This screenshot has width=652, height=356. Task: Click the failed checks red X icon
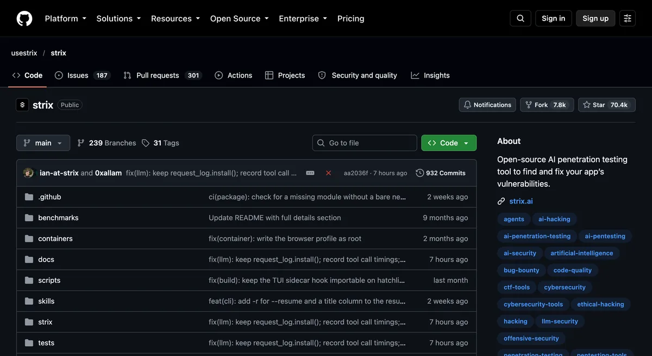click(328, 173)
